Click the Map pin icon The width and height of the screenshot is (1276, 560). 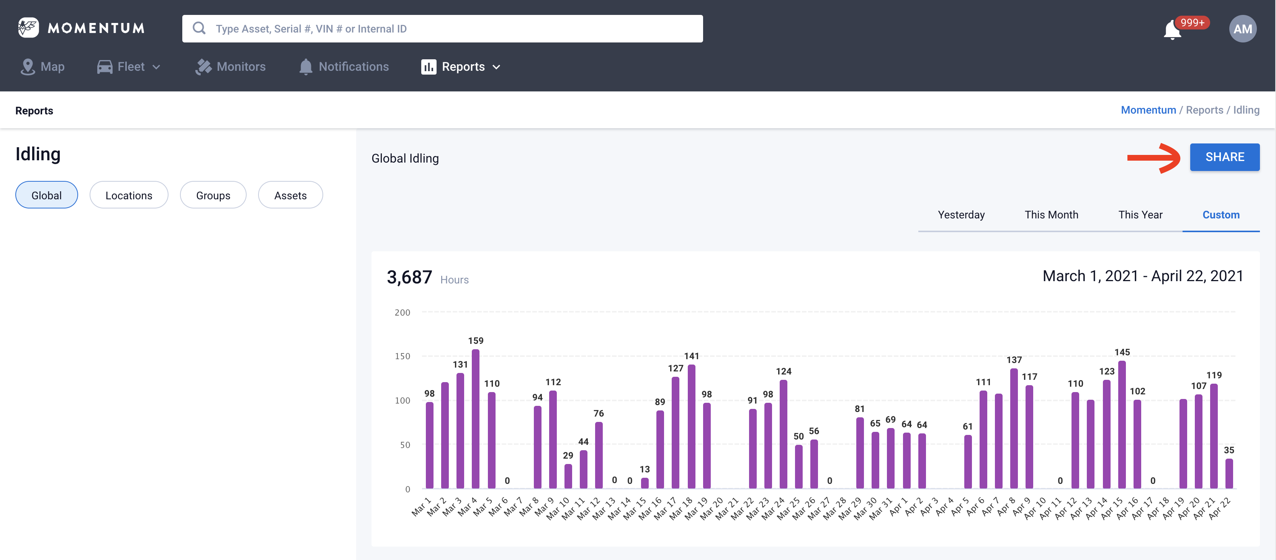(28, 67)
